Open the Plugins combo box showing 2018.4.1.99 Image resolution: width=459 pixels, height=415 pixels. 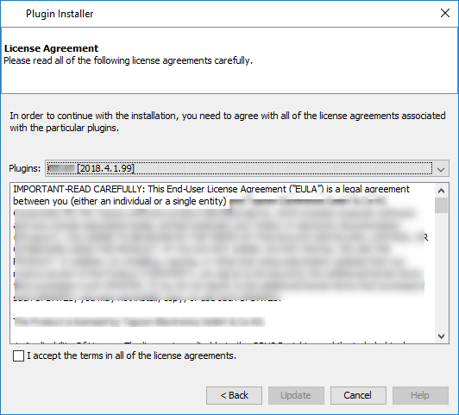(x=247, y=168)
